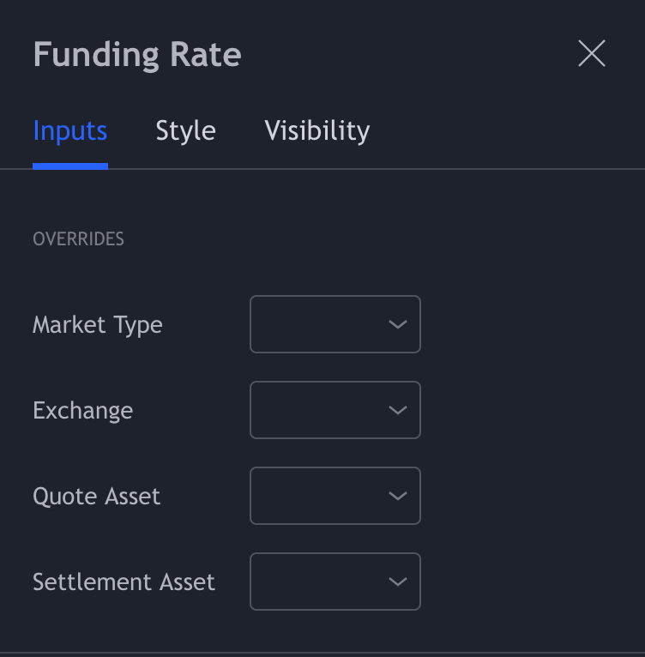Open the Style tab
Viewport: 645px width, 657px height.
pos(185,131)
